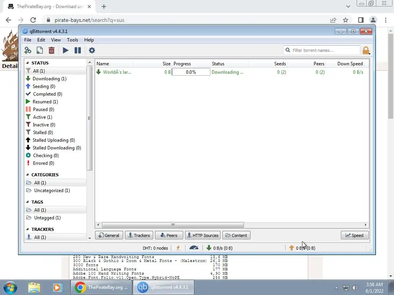The image size is (394, 295).
Task: Click the Pause toolbar icon
Action: (x=78, y=50)
